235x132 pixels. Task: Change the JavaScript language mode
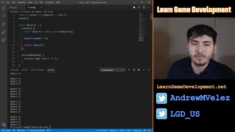pyautogui.click(x=137, y=131)
